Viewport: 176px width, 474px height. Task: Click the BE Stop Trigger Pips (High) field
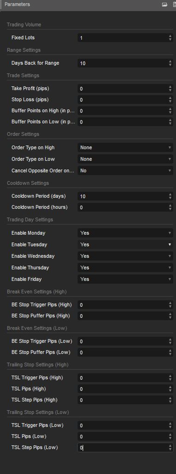123,305
